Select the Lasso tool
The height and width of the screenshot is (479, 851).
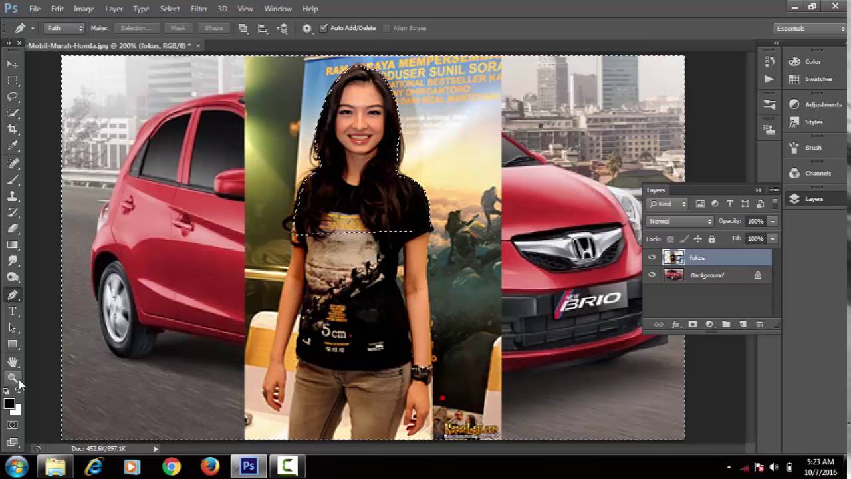tap(13, 97)
